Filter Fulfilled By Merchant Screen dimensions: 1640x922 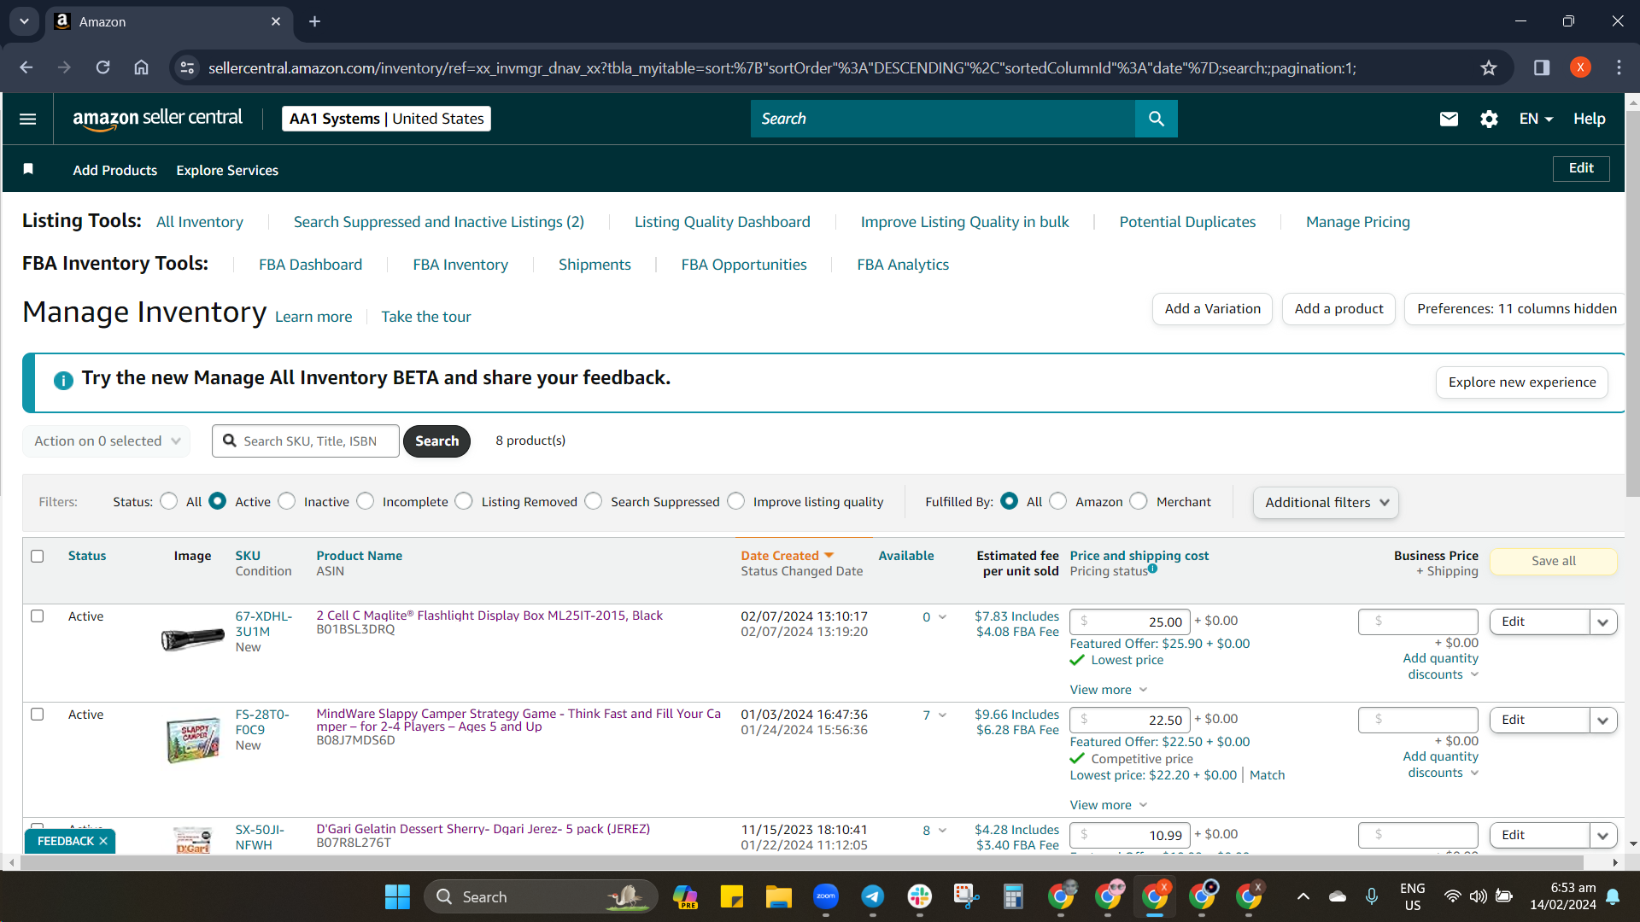tap(1139, 501)
